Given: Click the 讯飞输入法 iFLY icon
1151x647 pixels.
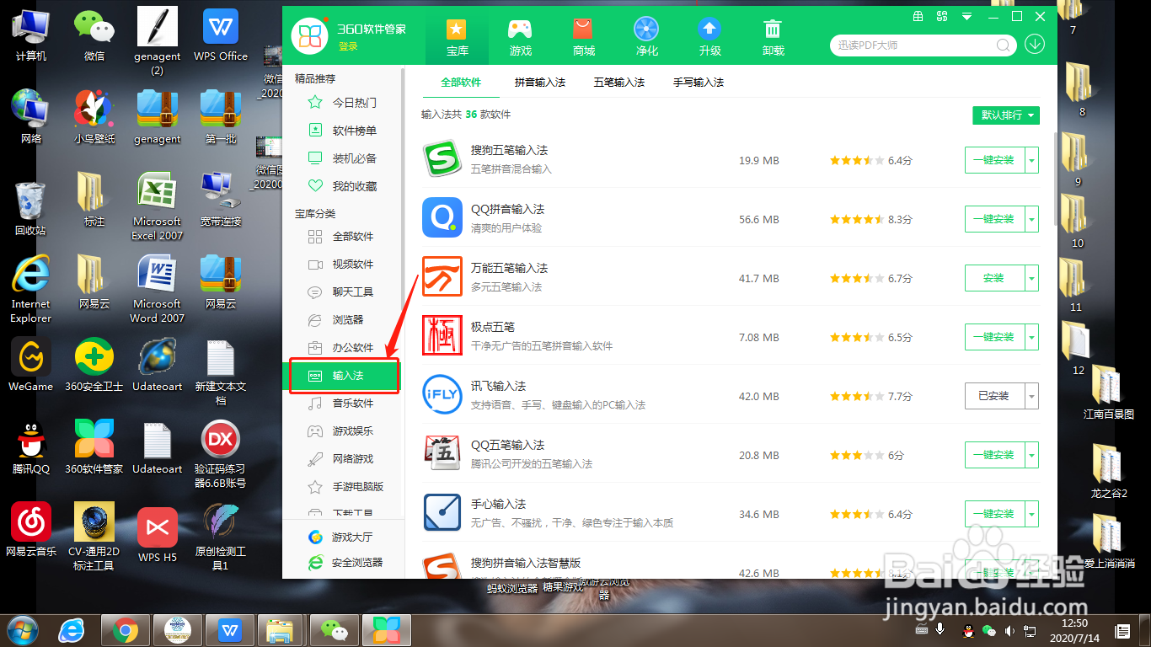Looking at the screenshot, I should click(442, 395).
